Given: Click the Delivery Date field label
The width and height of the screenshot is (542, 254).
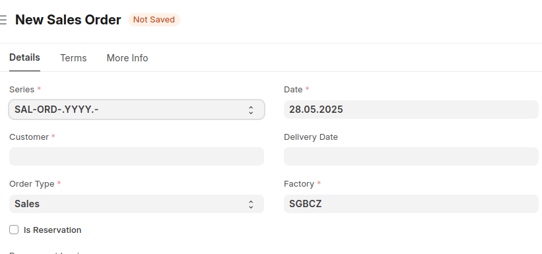Looking at the screenshot, I should (x=311, y=137).
